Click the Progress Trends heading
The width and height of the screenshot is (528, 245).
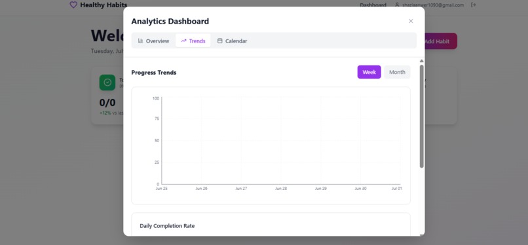click(x=154, y=72)
